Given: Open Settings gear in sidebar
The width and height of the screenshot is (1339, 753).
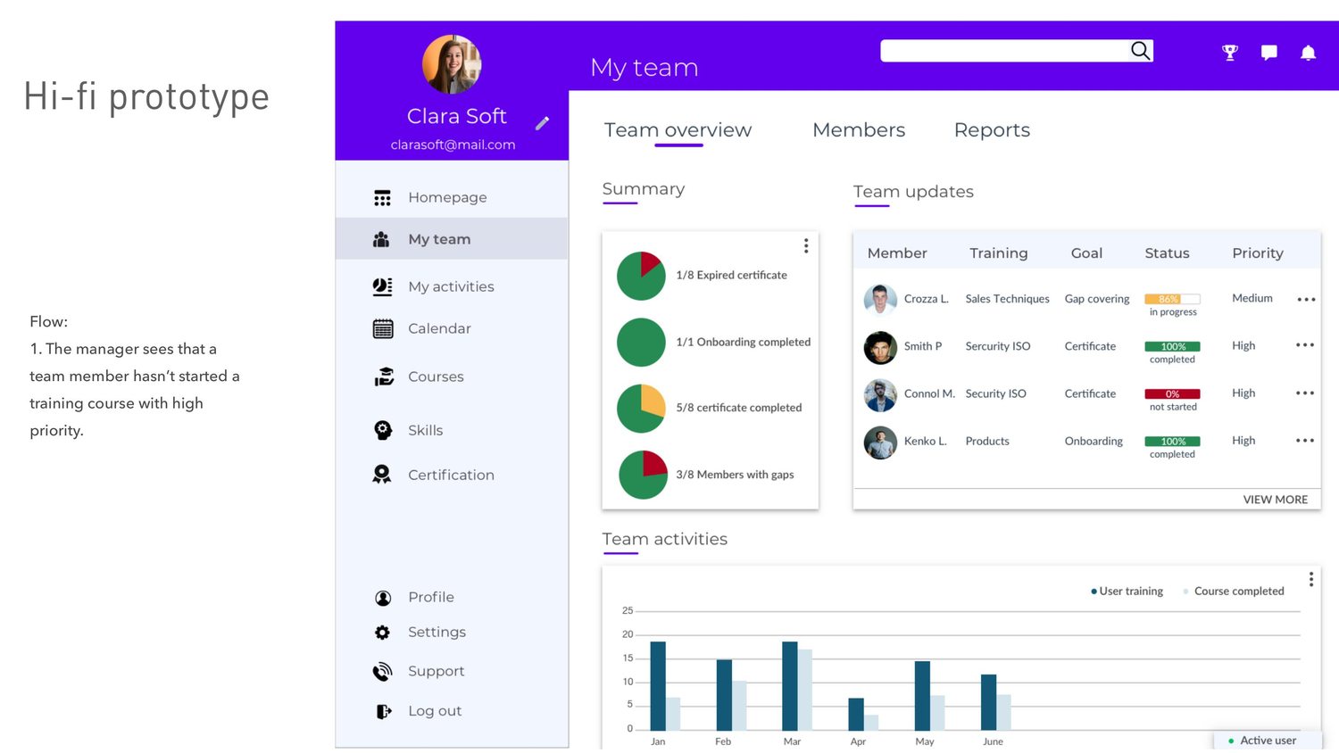Looking at the screenshot, I should click(x=382, y=633).
